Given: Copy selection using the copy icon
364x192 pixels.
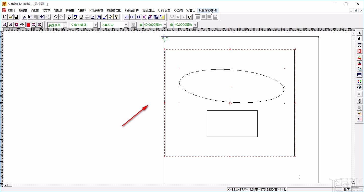Looking at the screenshot, I should (30, 17).
